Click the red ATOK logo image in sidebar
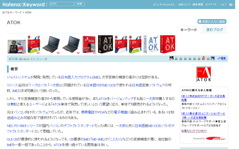The height and width of the screenshot is (149, 239). (x=204, y=74)
